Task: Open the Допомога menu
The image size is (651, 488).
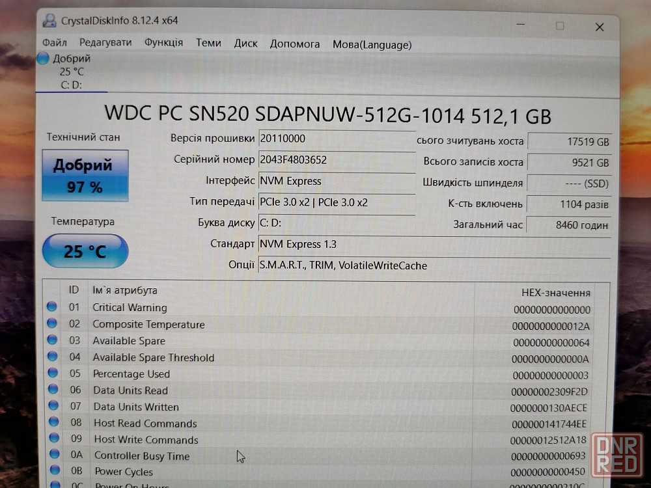Action: 295,44
